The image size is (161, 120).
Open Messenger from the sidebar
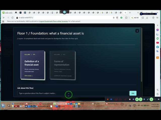click(158, 30)
